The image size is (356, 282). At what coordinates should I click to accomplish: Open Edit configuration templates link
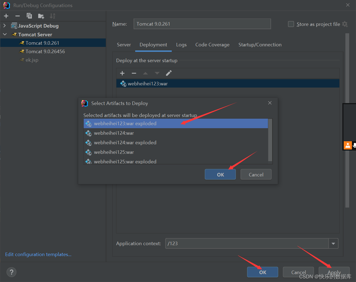tap(38, 254)
